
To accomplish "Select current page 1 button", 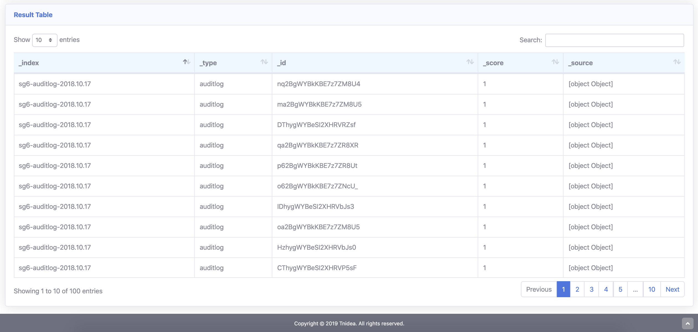I will click(563, 289).
